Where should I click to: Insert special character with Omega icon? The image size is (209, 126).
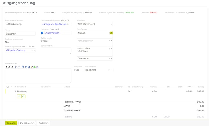(x=29, y=67)
